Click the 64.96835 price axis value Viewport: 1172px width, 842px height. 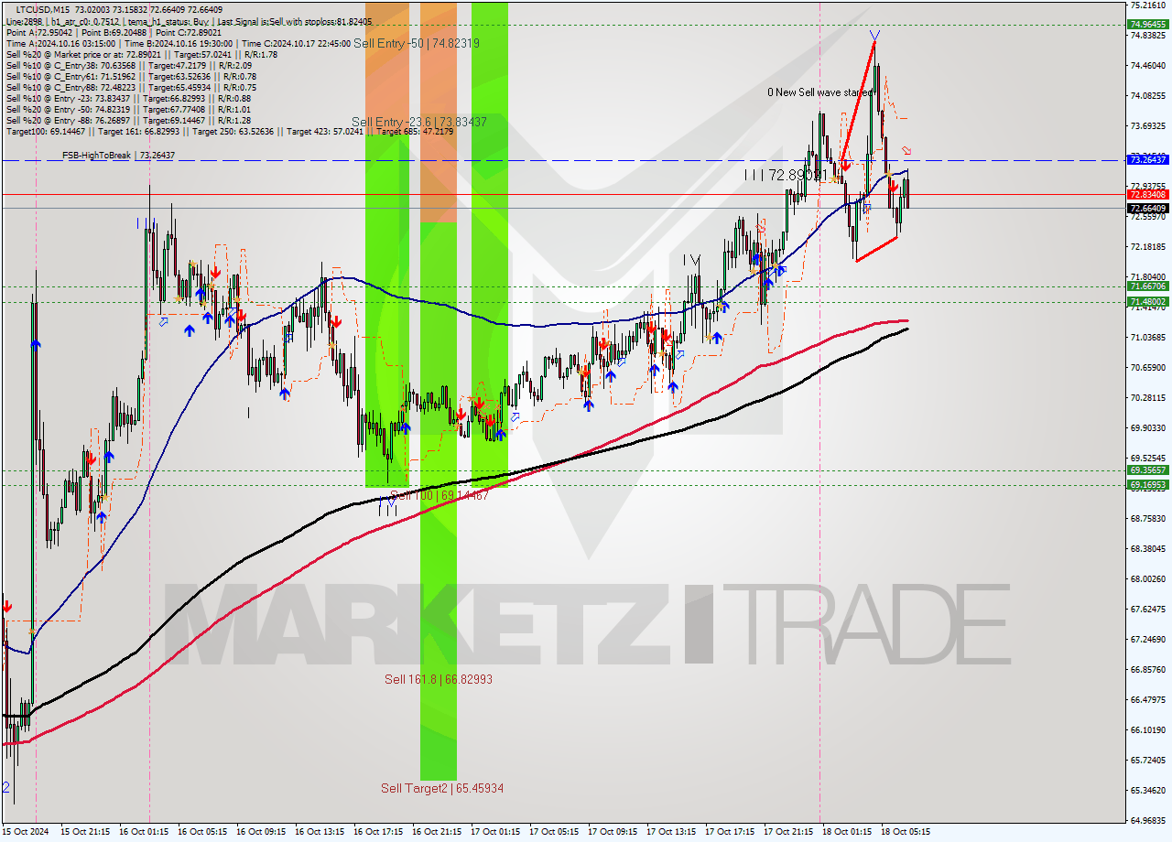coord(1148,820)
